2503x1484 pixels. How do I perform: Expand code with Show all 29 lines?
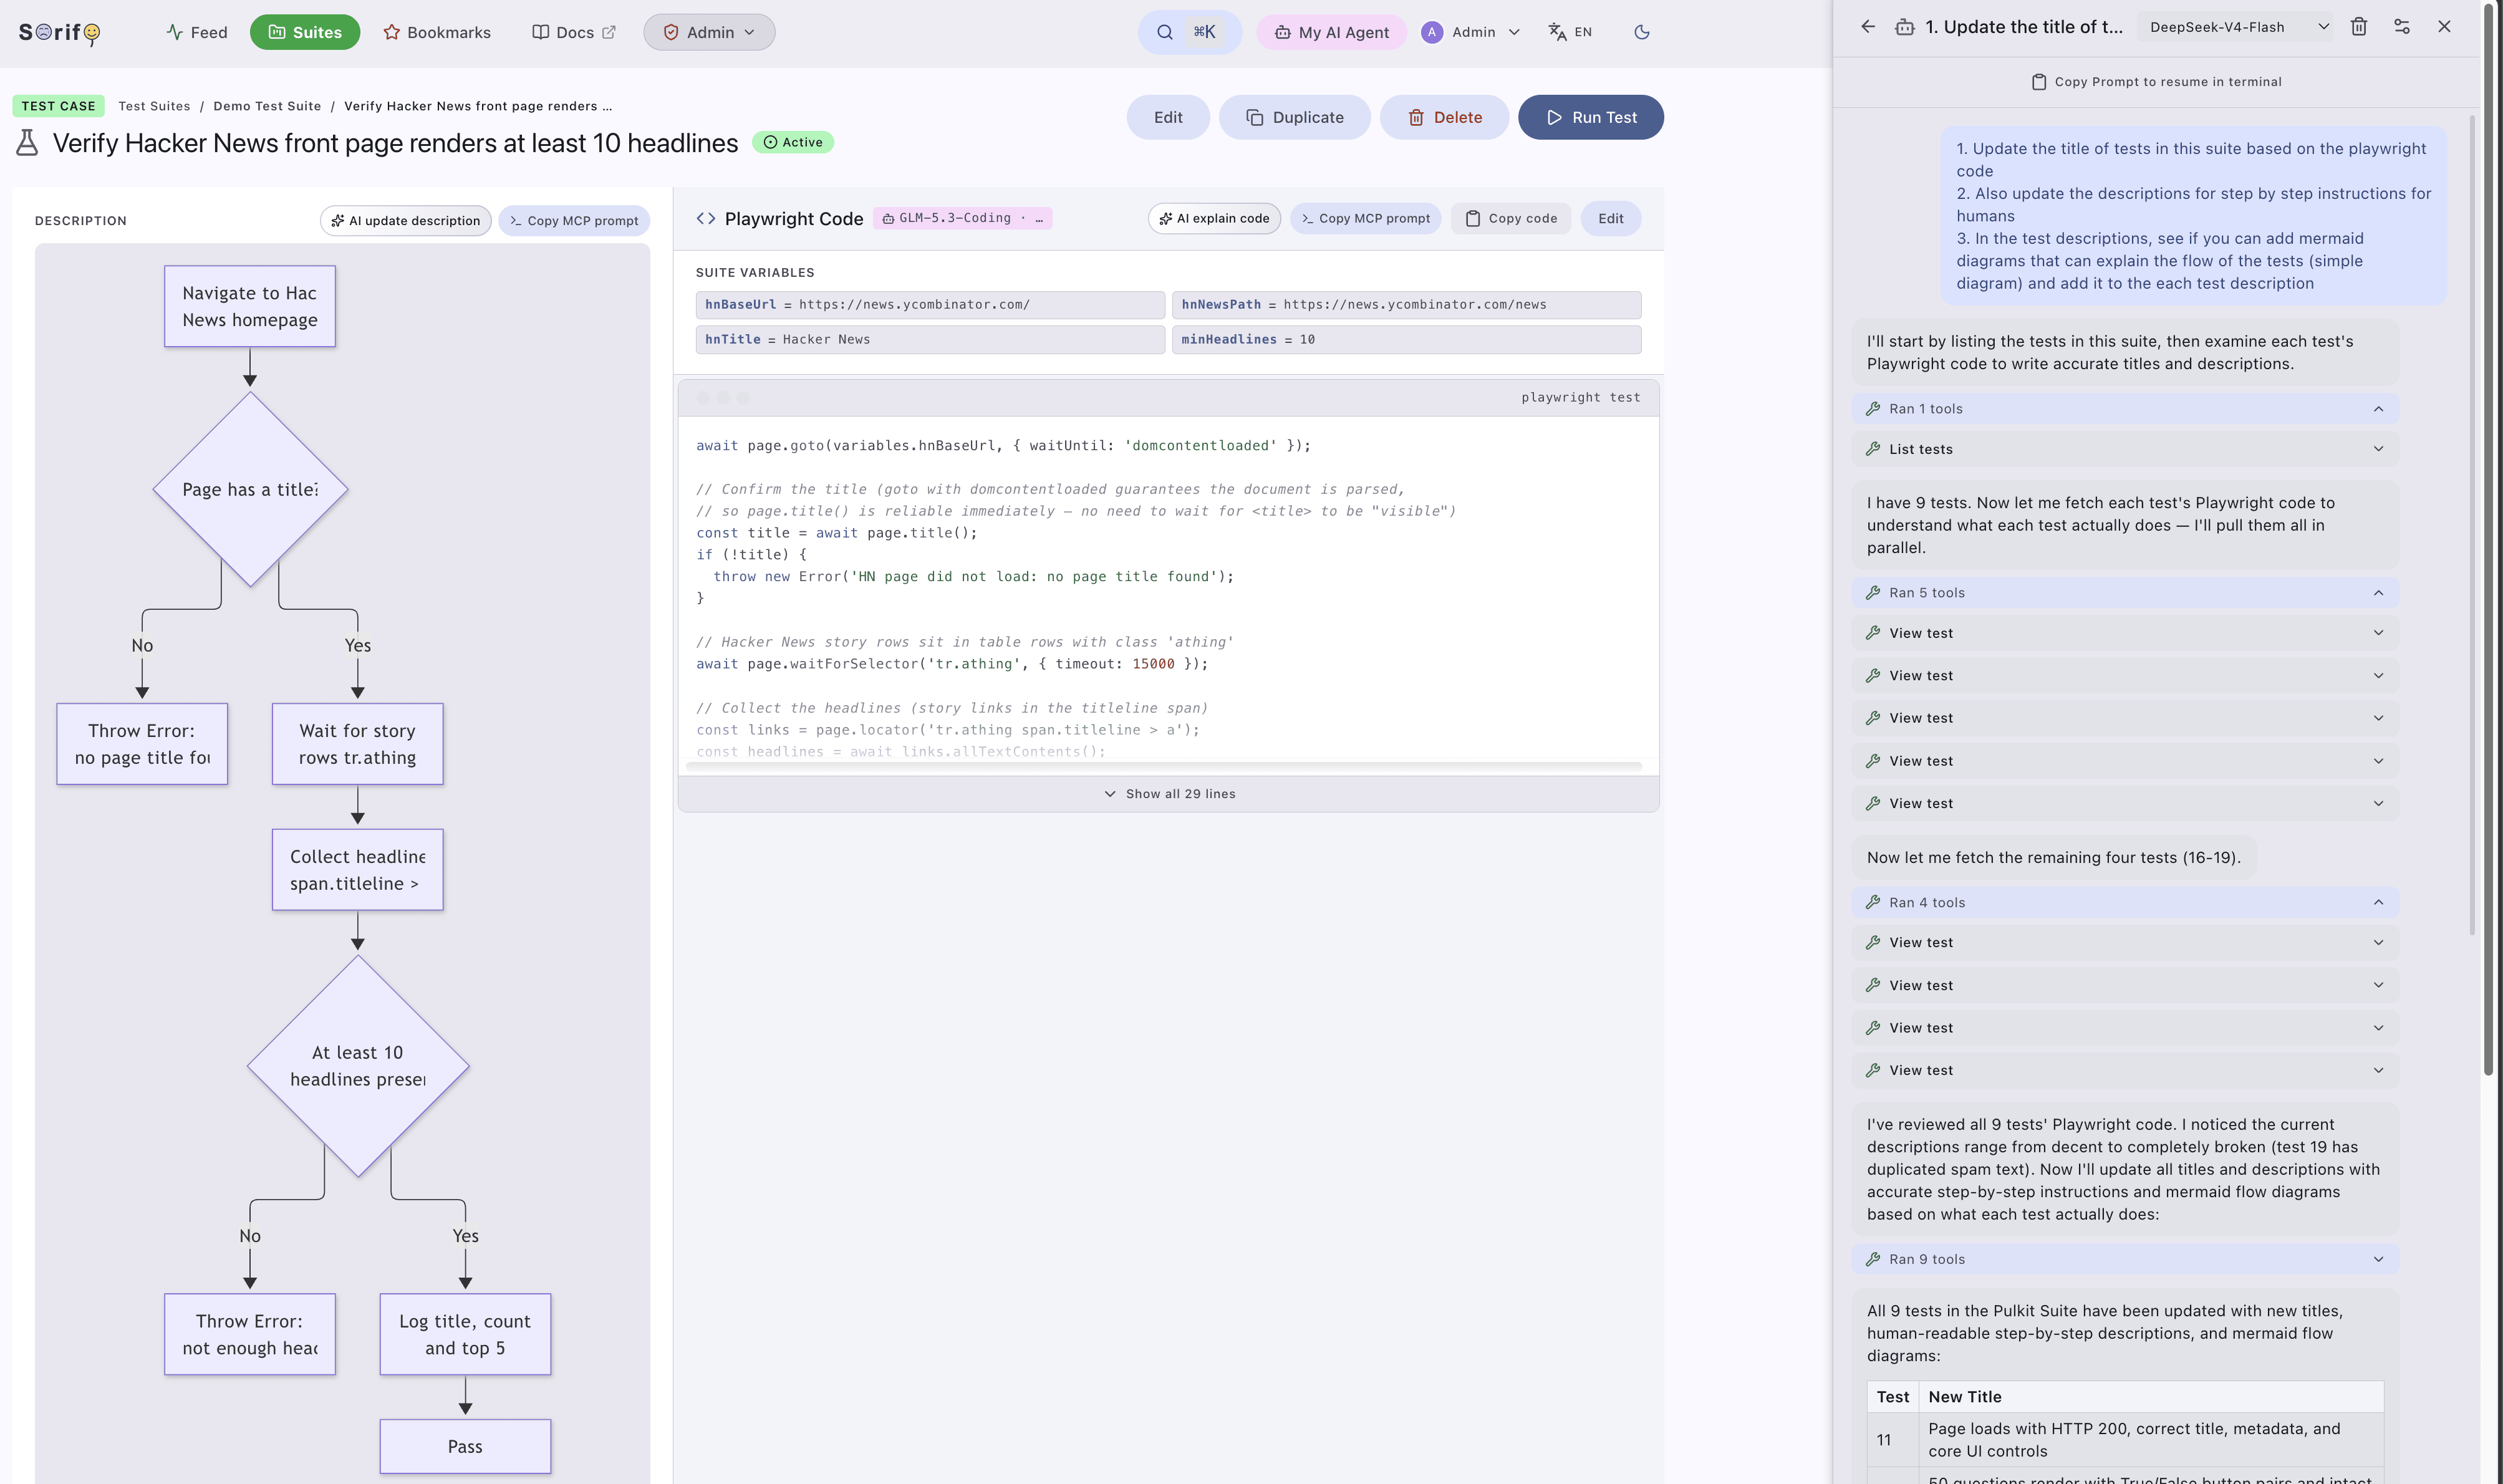point(1168,794)
